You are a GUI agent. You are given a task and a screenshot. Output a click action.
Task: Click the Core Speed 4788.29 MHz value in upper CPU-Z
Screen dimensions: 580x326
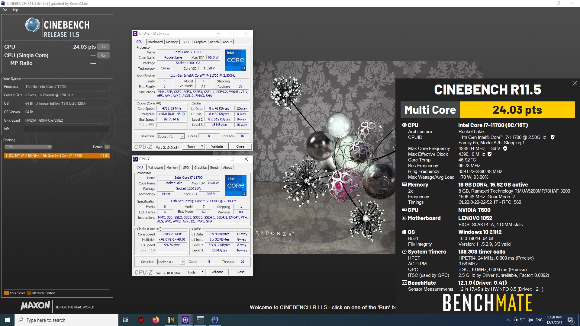pos(172,109)
